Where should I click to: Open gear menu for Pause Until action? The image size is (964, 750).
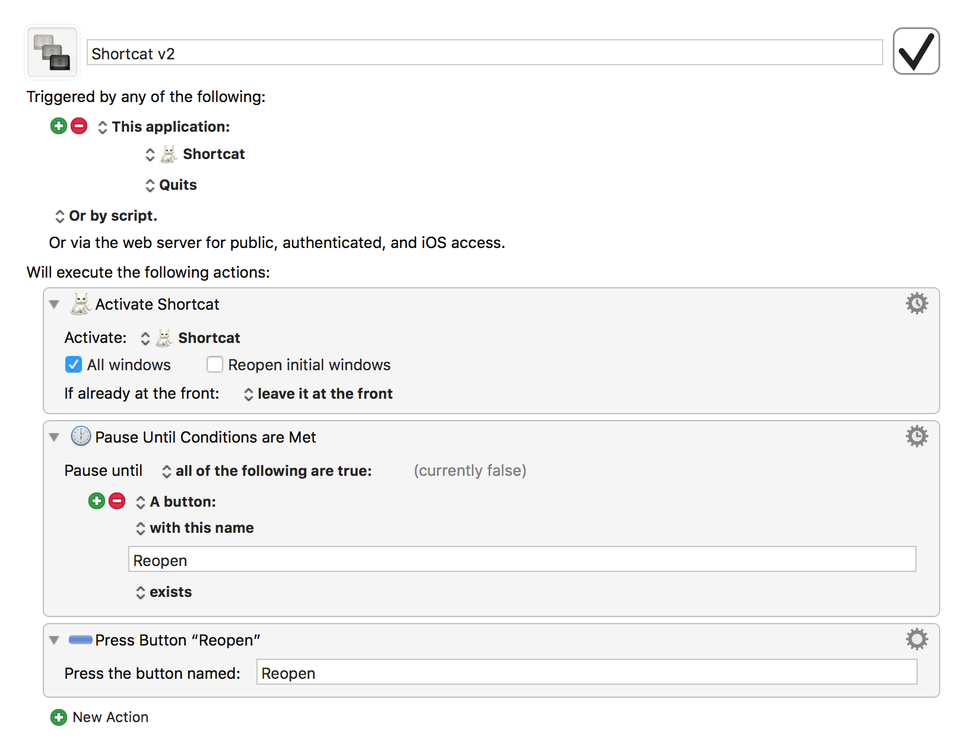pyautogui.click(x=917, y=436)
